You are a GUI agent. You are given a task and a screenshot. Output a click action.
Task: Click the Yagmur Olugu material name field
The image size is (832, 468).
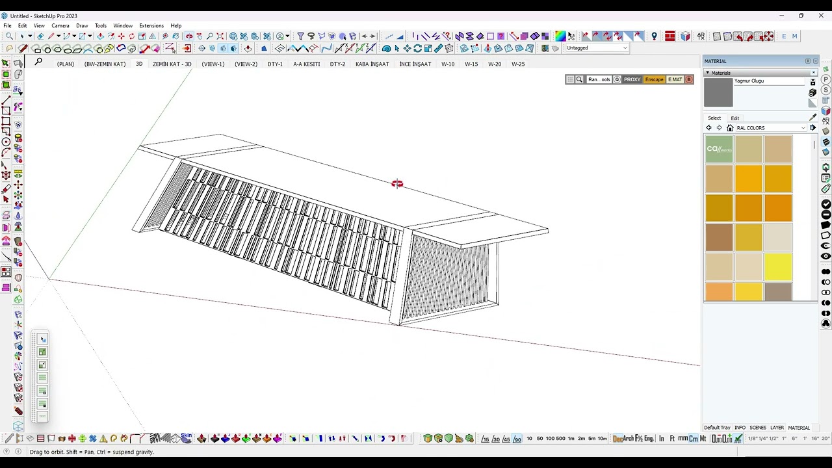coord(770,81)
